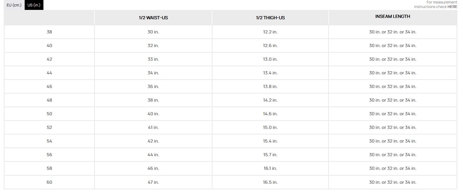
Task: Click the 13.0 in. thigh value
Action: (270, 59)
